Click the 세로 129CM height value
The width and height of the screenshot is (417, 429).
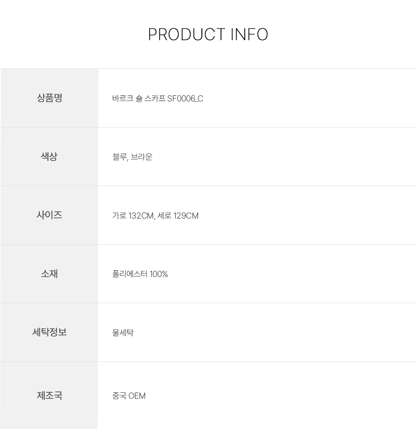click(178, 216)
